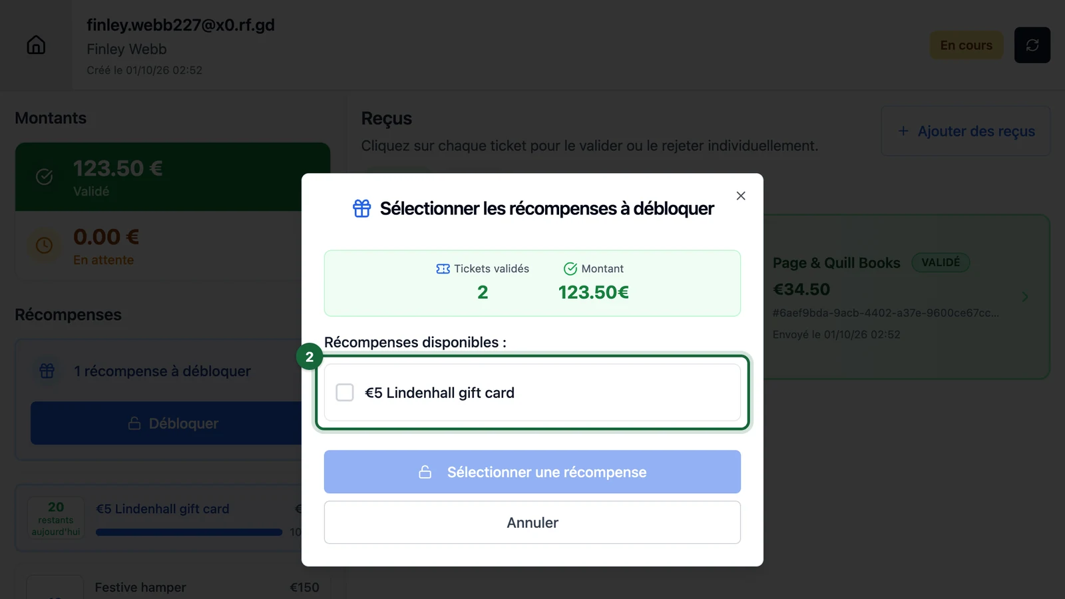This screenshot has height=599, width=1065.
Task: Click the refresh icon button
Action: tap(1032, 45)
